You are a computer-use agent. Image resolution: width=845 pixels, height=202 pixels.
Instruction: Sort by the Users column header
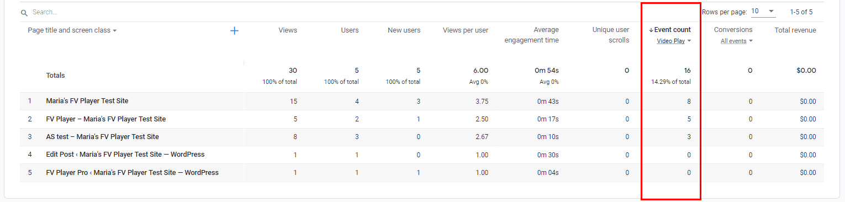click(350, 30)
